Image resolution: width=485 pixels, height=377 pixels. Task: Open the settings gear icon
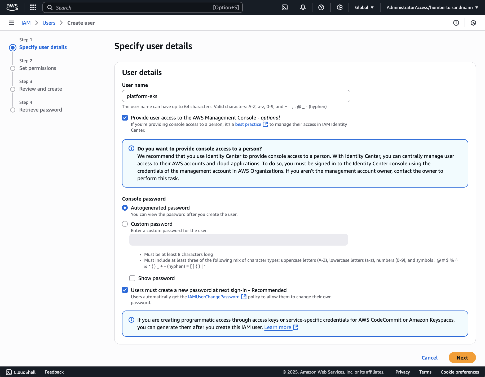coord(339,7)
